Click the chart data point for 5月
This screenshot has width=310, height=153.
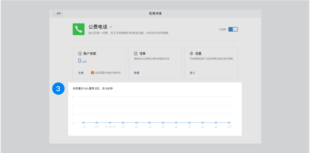(163, 123)
